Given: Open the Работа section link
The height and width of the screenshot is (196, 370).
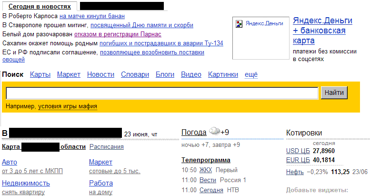Looking at the screenshot, I should click(x=101, y=183).
